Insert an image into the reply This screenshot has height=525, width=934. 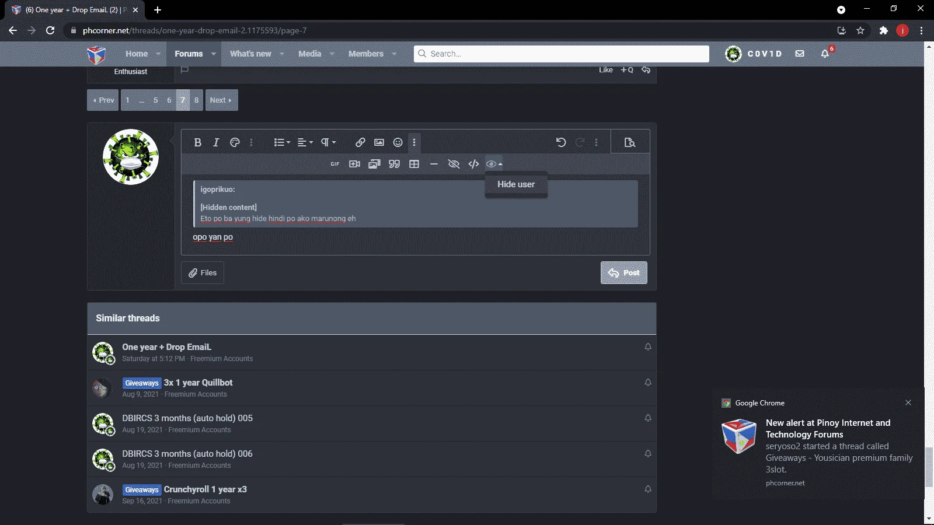379,142
